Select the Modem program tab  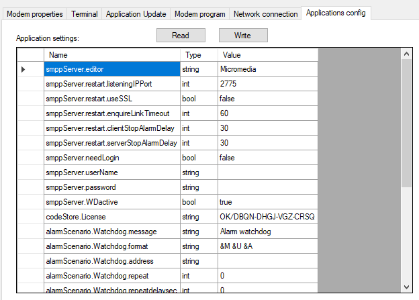[x=199, y=13]
